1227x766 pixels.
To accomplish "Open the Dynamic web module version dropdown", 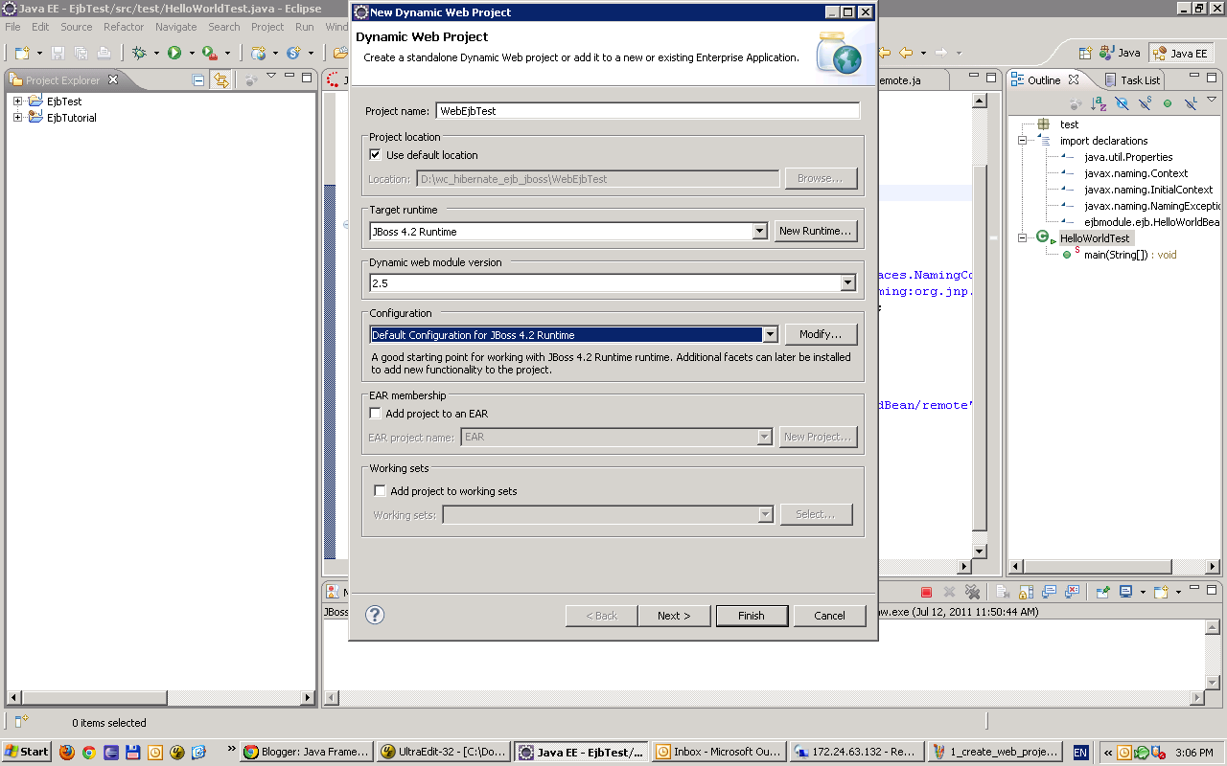I will tap(848, 282).
